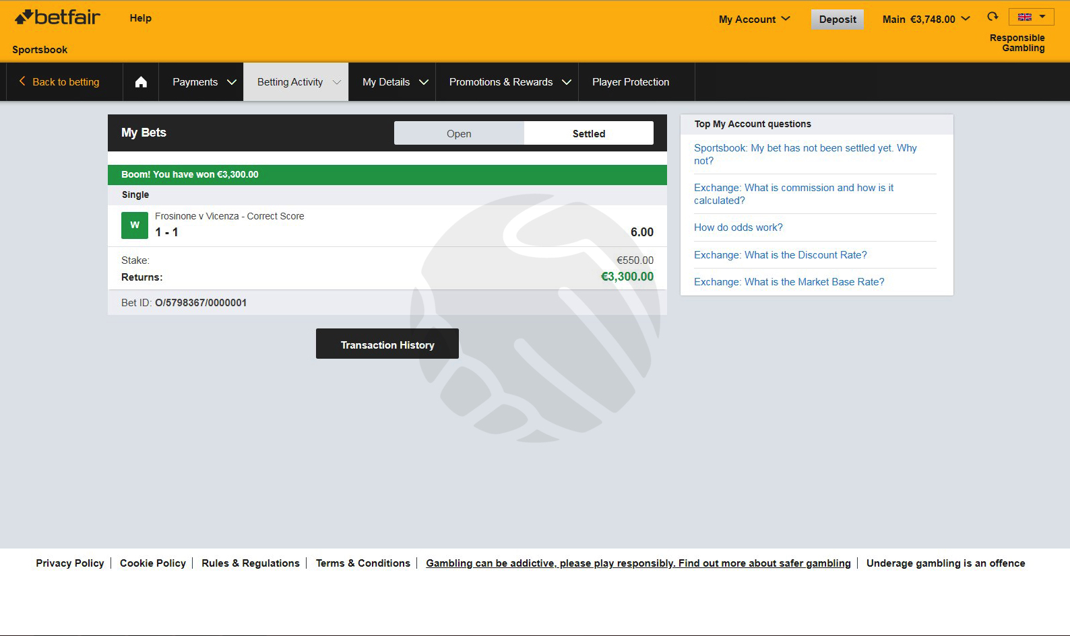The width and height of the screenshot is (1070, 636).
Task: Expand the My Details menu chevron
Action: click(424, 82)
